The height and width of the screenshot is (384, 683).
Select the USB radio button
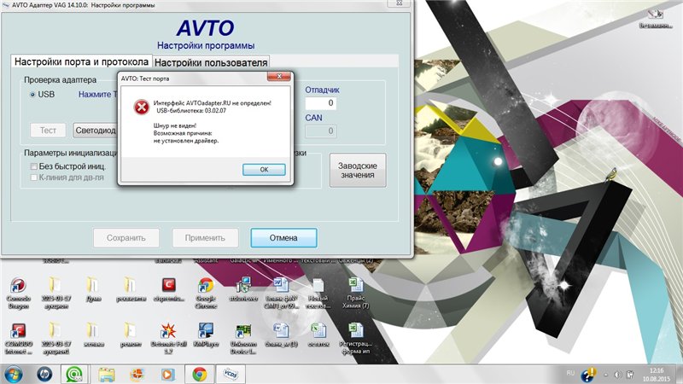click(x=33, y=95)
